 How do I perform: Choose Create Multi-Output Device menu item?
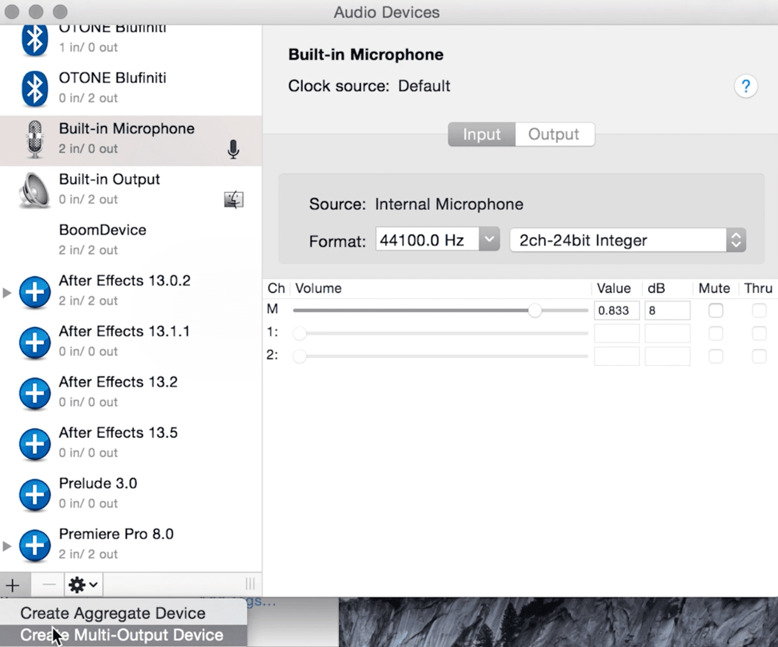[124, 636]
